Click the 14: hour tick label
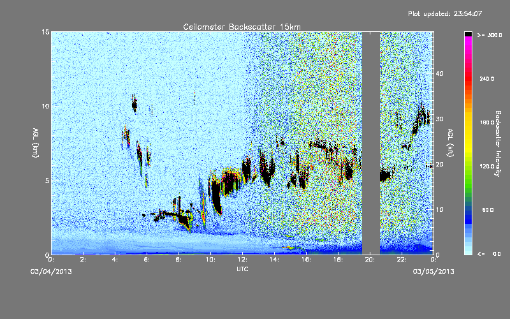The image size is (510, 319). pos(275,260)
